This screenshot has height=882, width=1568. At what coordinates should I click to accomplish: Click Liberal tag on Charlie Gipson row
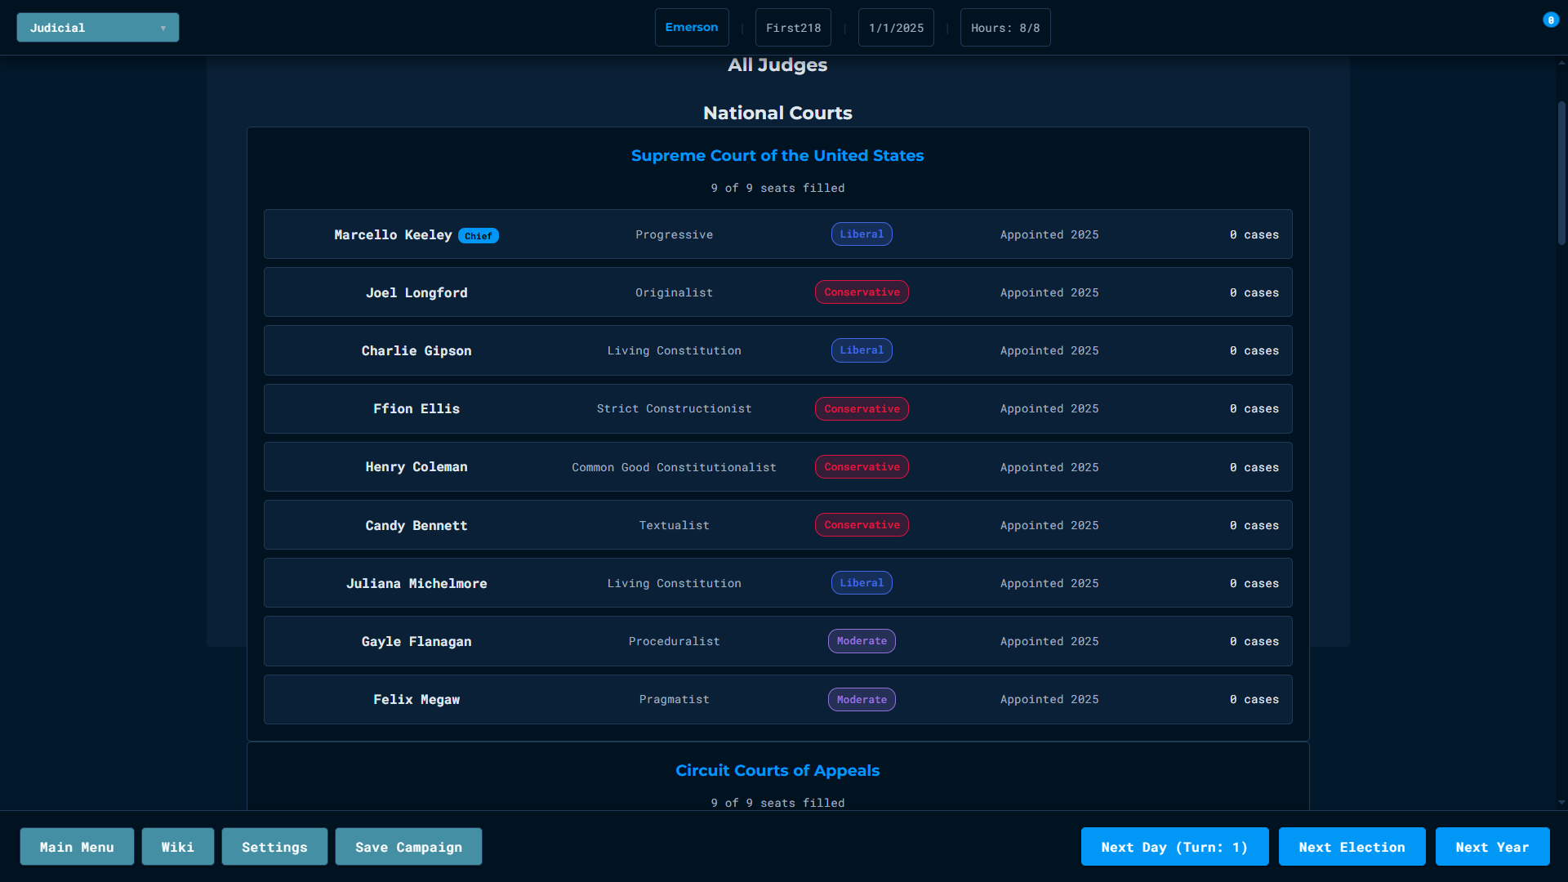tap(861, 350)
